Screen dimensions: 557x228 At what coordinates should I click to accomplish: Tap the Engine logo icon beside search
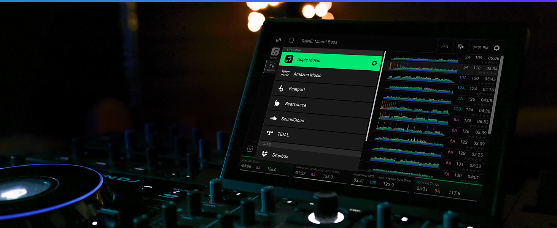pos(278,39)
